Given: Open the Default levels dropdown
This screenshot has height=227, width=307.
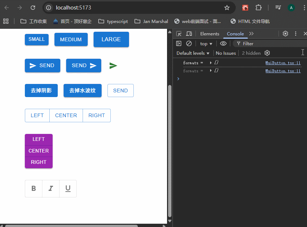Looking at the screenshot, I should pyautogui.click(x=193, y=53).
